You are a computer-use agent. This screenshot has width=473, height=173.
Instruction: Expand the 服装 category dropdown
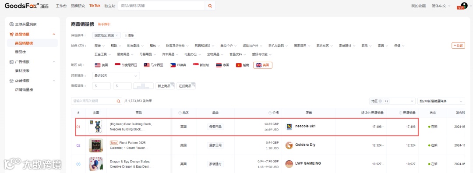point(99,46)
